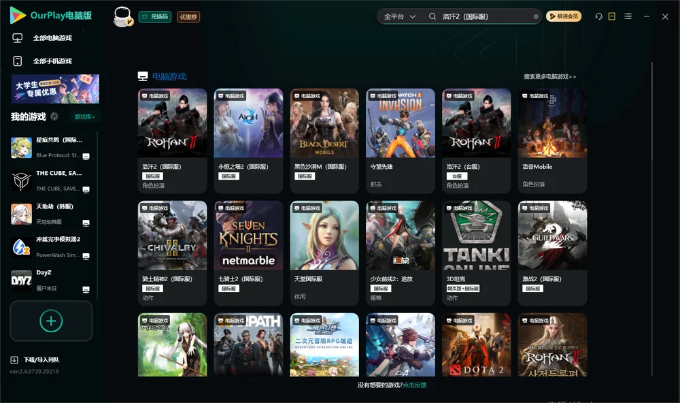The height and width of the screenshot is (403, 680).
Task: Click the plus add-game button
Action: click(51, 321)
